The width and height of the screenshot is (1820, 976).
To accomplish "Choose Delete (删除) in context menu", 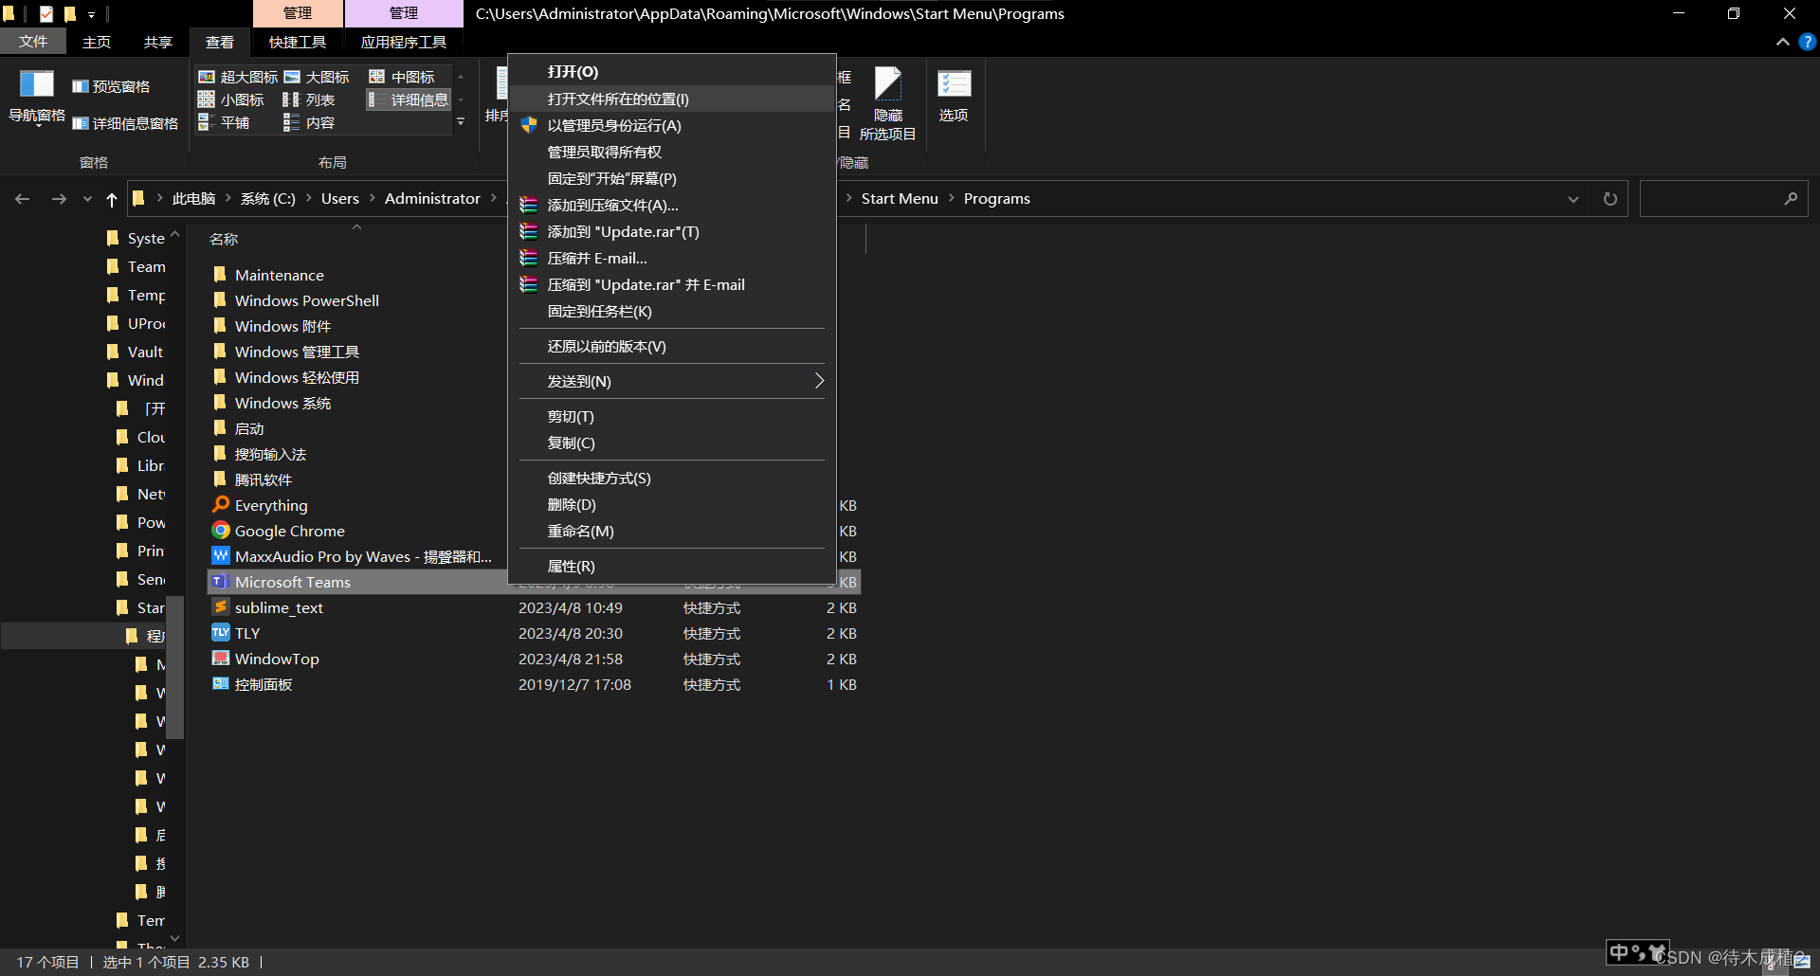I will point(671,504).
